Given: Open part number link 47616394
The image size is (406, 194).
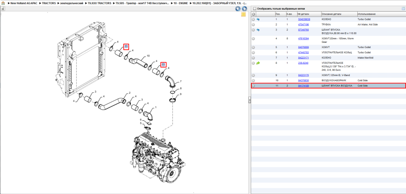Looking at the screenshot, I should pos(303,39).
